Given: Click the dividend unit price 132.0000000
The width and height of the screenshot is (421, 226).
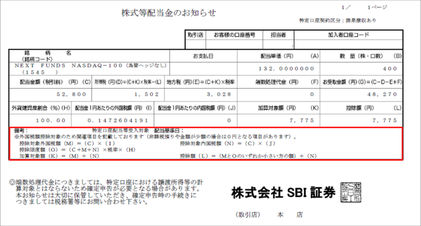Looking at the screenshot, I should pos(286,69).
